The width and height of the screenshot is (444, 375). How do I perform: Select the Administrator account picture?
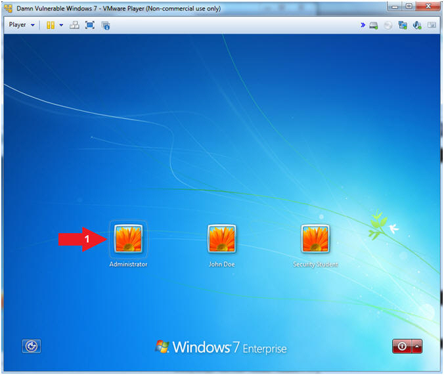[128, 238]
